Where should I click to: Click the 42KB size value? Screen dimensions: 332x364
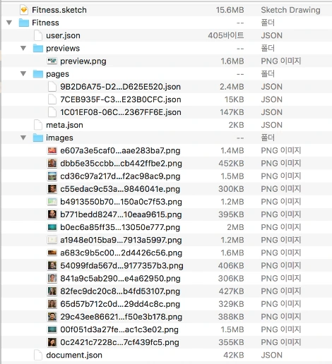pyautogui.click(x=234, y=355)
